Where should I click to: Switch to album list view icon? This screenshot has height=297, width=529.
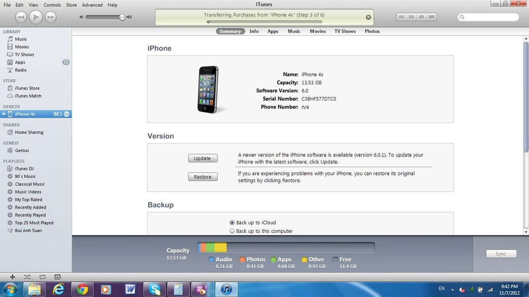click(412, 17)
